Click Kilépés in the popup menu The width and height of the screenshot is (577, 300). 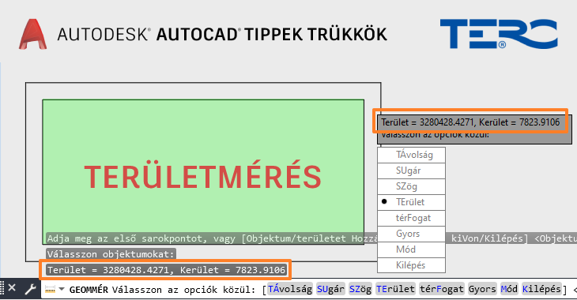pyautogui.click(x=411, y=265)
